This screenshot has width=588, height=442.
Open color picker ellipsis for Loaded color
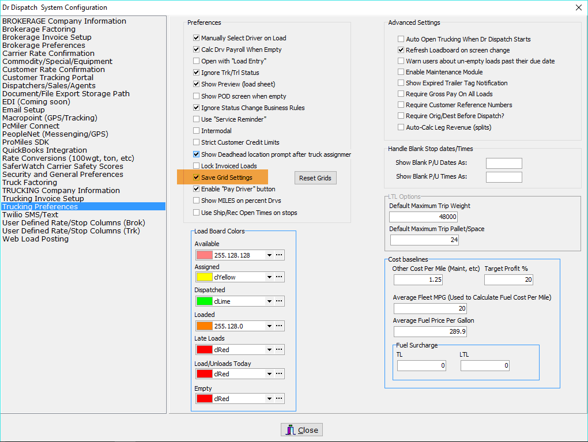pyautogui.click(x=279, y=326)
